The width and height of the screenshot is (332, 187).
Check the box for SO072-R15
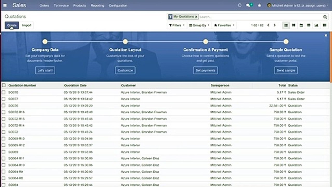point(4,119)
